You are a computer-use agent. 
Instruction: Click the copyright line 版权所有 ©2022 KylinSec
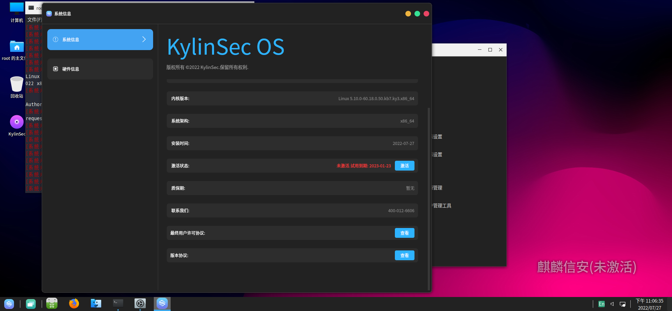[x=207, y=67]
